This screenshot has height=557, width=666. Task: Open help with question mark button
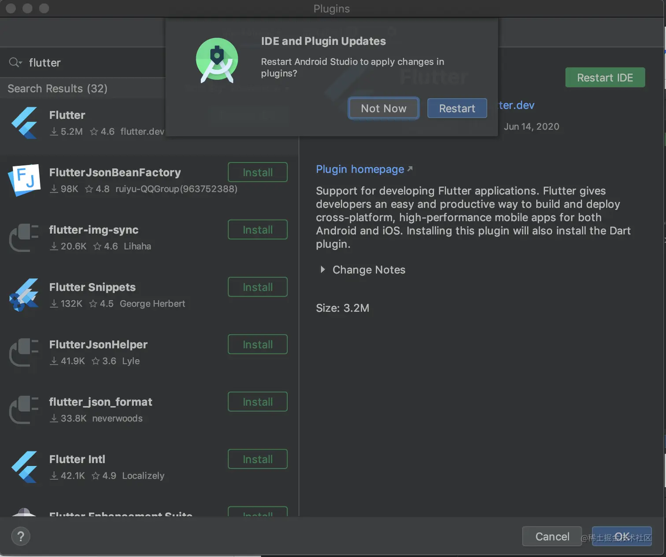21,536
